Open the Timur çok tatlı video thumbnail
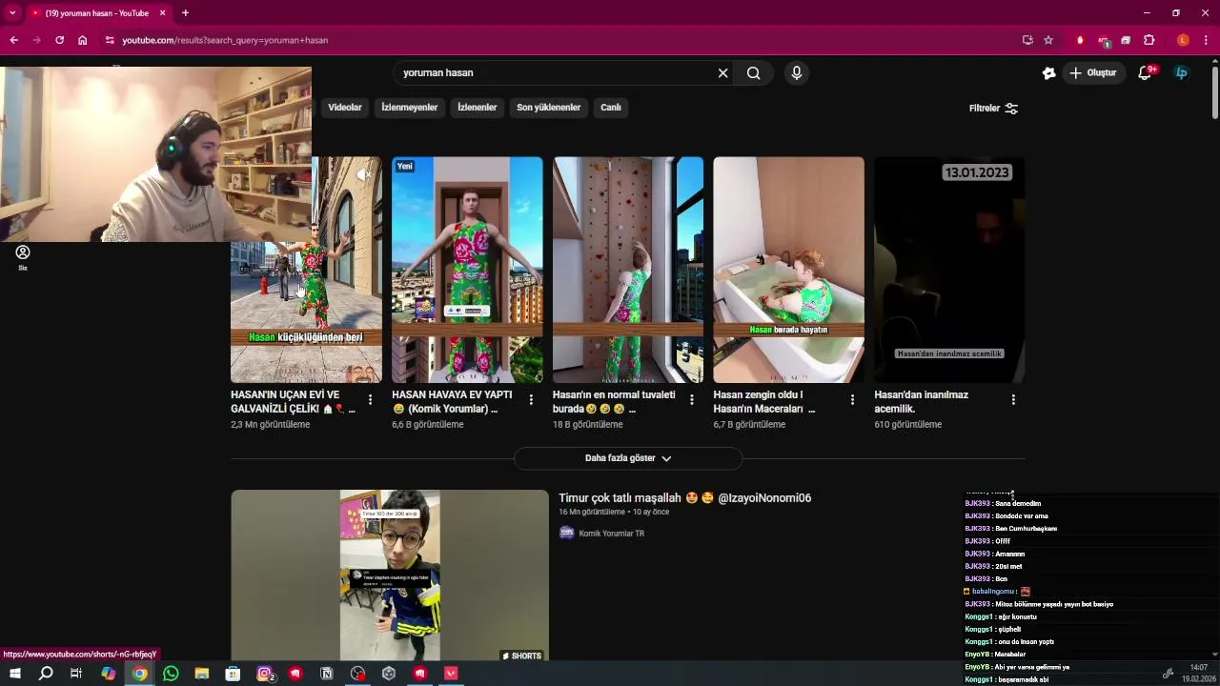This screenshot has width=1220, height=686. point(390,575)
